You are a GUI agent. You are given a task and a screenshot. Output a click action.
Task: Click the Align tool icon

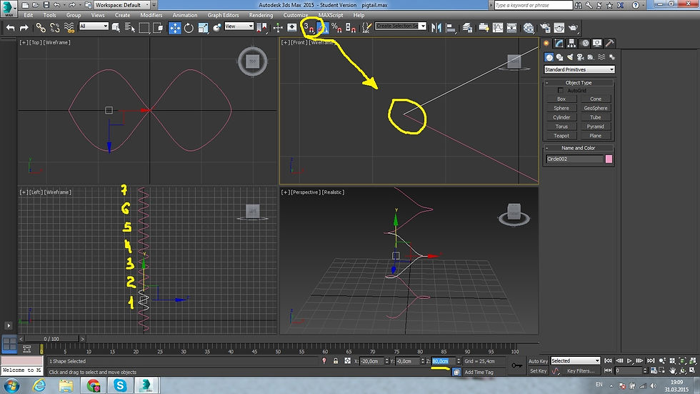(x=451, y=28)
